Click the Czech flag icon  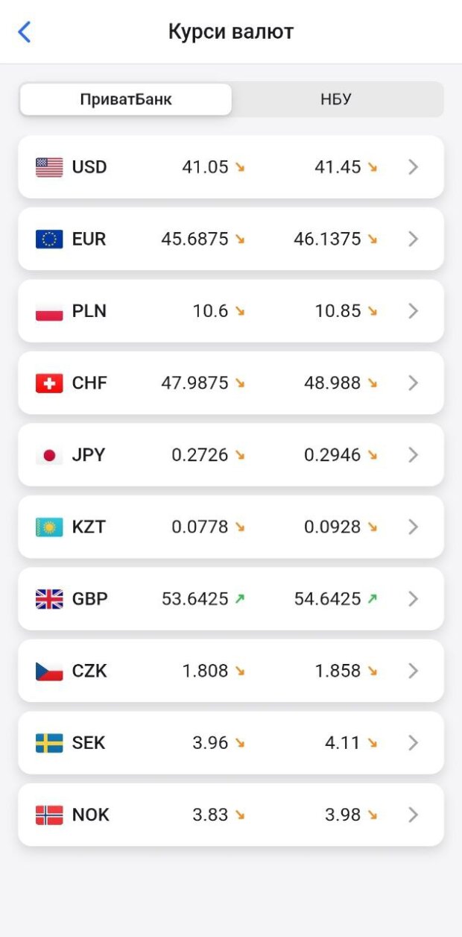point(49,671)
